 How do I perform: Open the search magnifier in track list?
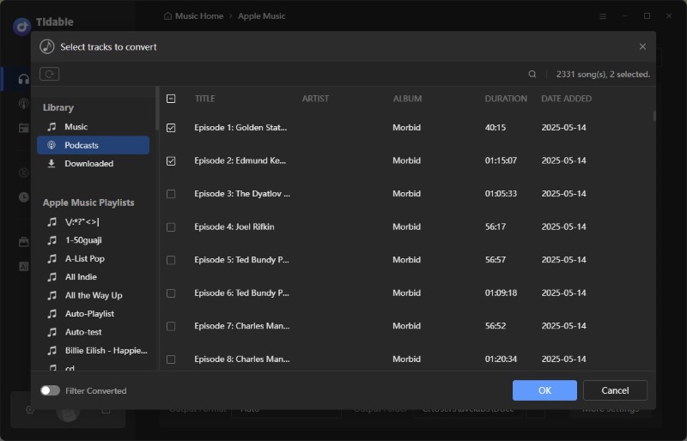532,74
